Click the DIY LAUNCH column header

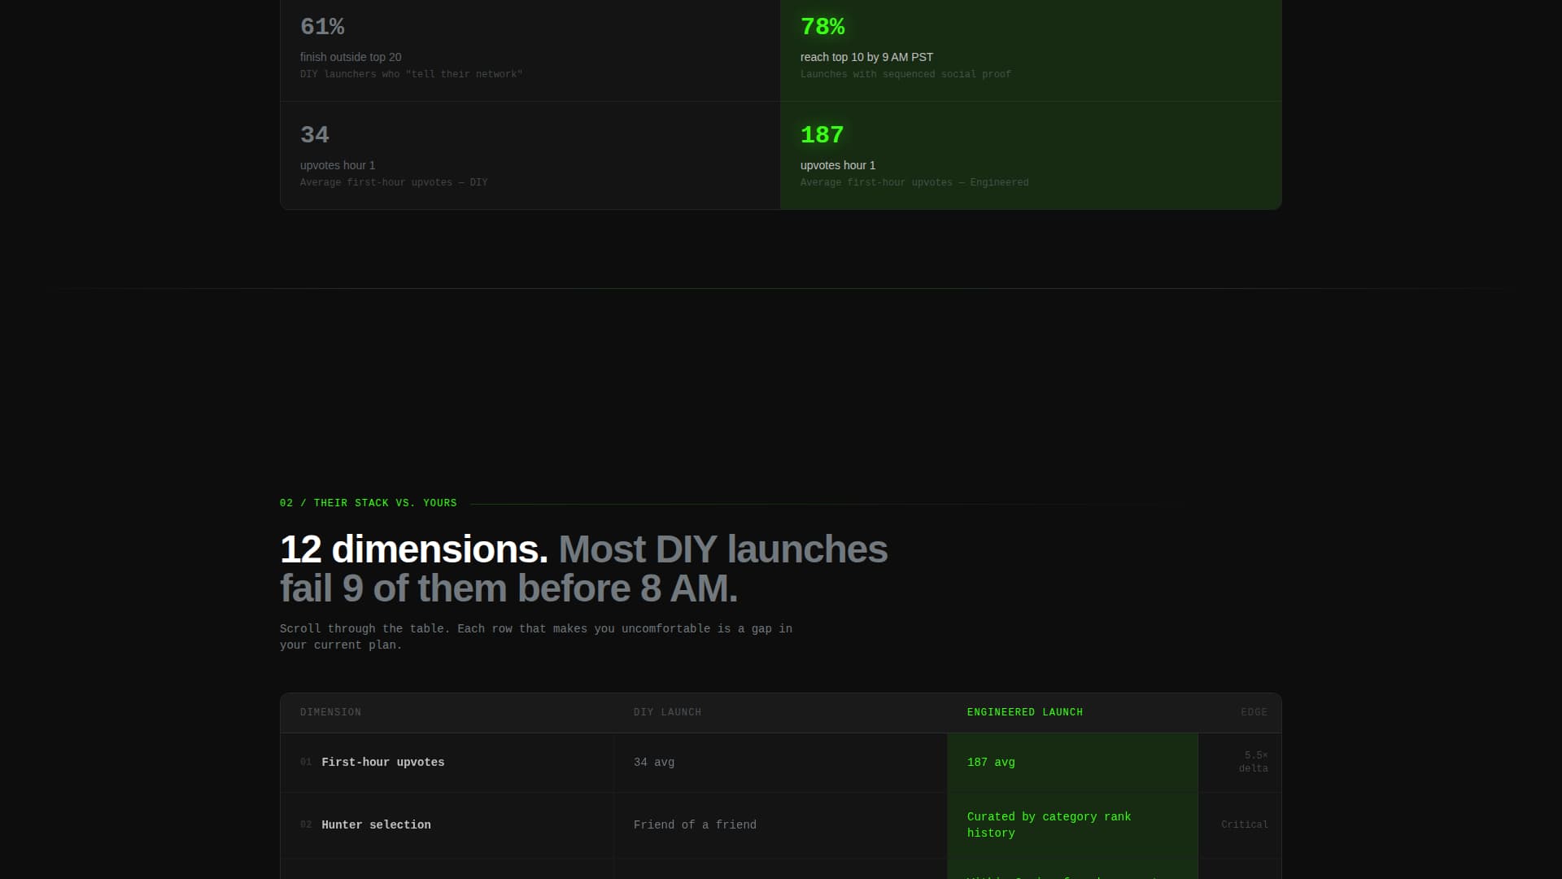click(x=667, y=712)
